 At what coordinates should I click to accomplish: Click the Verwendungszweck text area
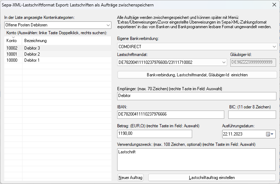(x=196, y=160)
